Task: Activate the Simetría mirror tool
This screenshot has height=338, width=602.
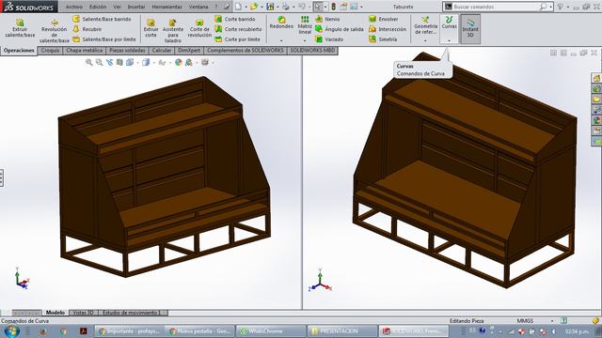Action: point(383,39)
